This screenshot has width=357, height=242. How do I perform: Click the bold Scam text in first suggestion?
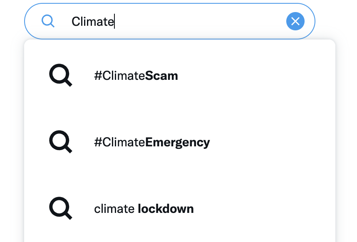161,76
